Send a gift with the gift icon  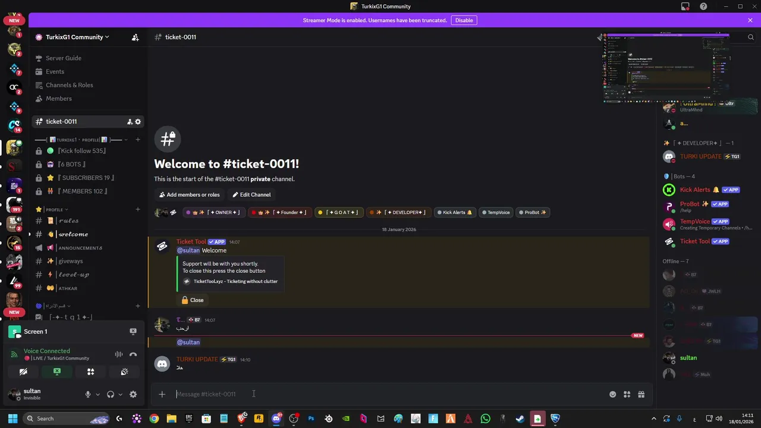tap(641, 394)
